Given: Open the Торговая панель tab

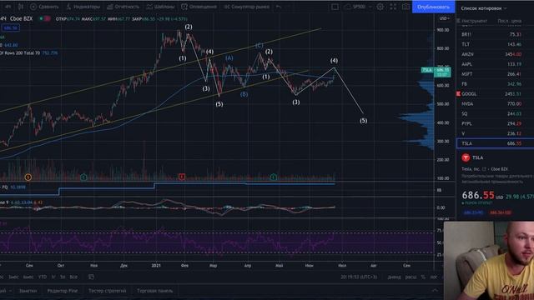Looking at the screenshot, I should [154, 291].
